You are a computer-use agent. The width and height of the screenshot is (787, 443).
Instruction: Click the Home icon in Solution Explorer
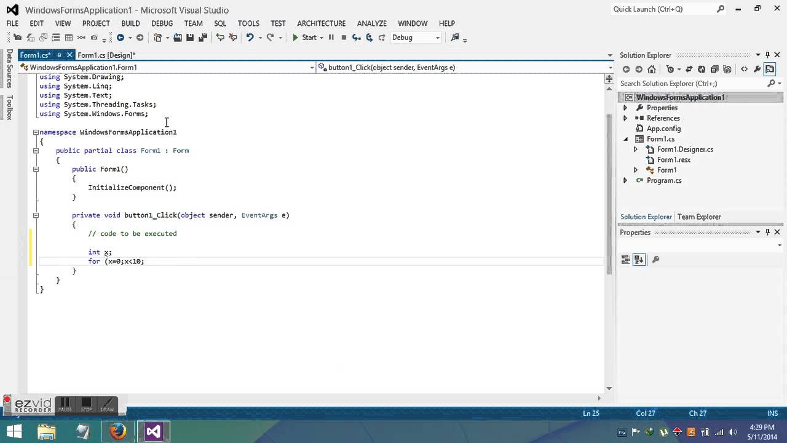pyautogui.click(x=652, y=70)
